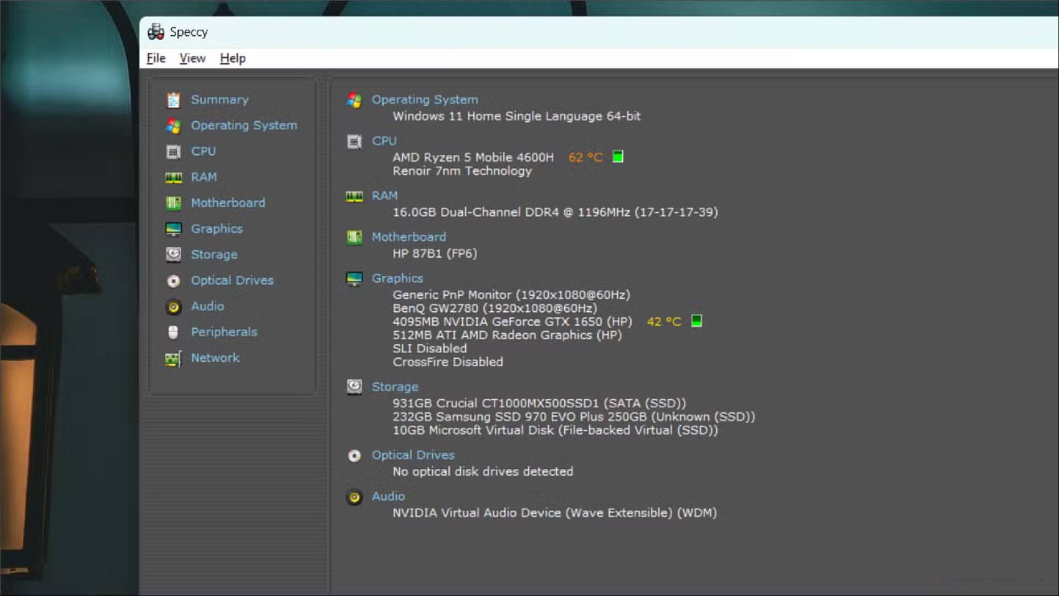Click the CPU heading link in summary
Viewport: 1059px width, 596px height.
(x=384, y=141)
